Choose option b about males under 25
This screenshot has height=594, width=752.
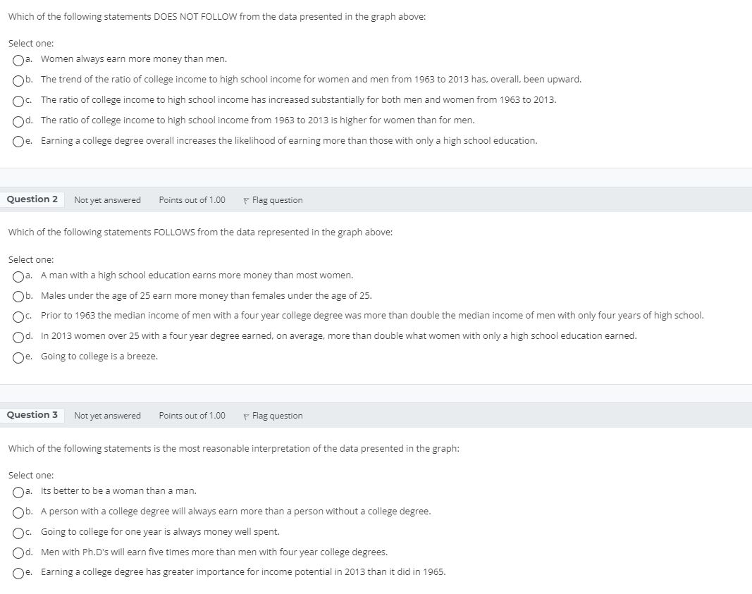point(18,296)
